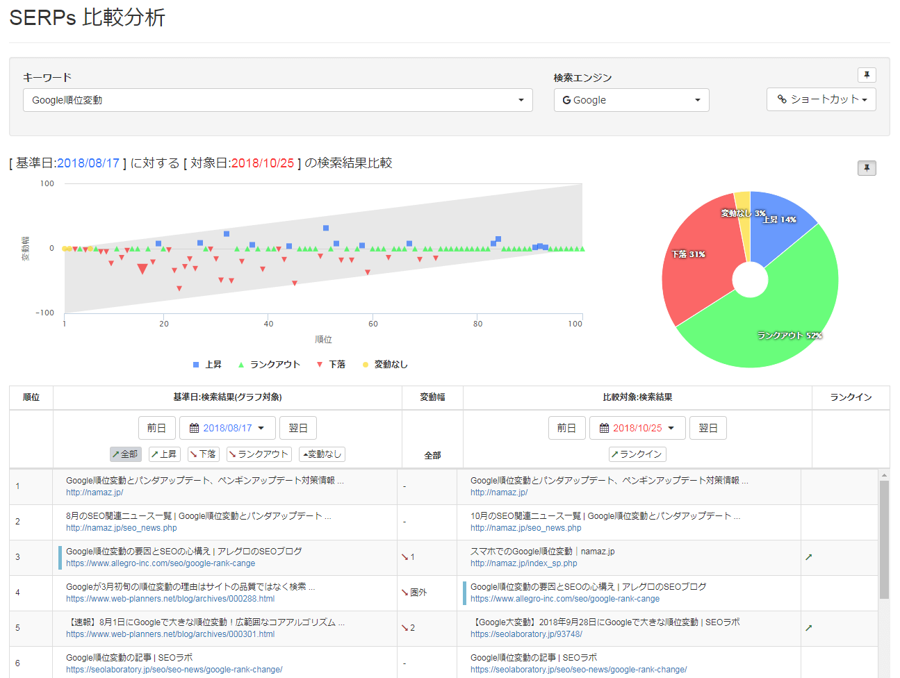Viewport: 900px width, 678px height.
Task: Click the 変動幅 column header
Action: [432, 397]
